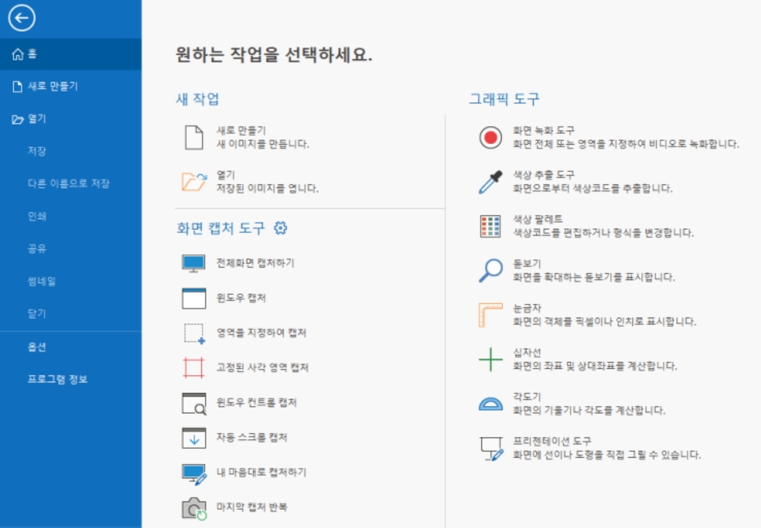Click the red 고정된 사각 영역 캡처 icon
The image size is (761, 528).
point(194,368)
